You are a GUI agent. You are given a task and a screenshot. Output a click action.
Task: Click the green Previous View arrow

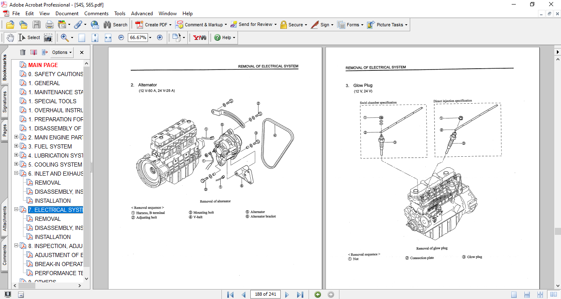coord(318,294)
